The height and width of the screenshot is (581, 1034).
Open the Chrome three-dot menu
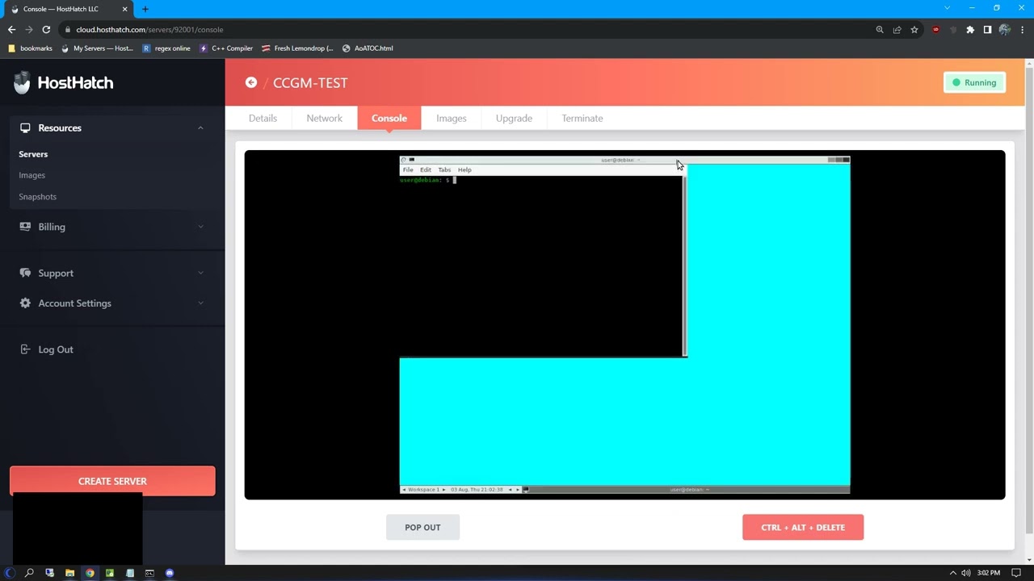click(1023, 30)
